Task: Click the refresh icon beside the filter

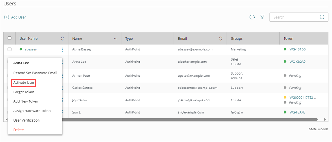Action: click(x=252, y=17)
